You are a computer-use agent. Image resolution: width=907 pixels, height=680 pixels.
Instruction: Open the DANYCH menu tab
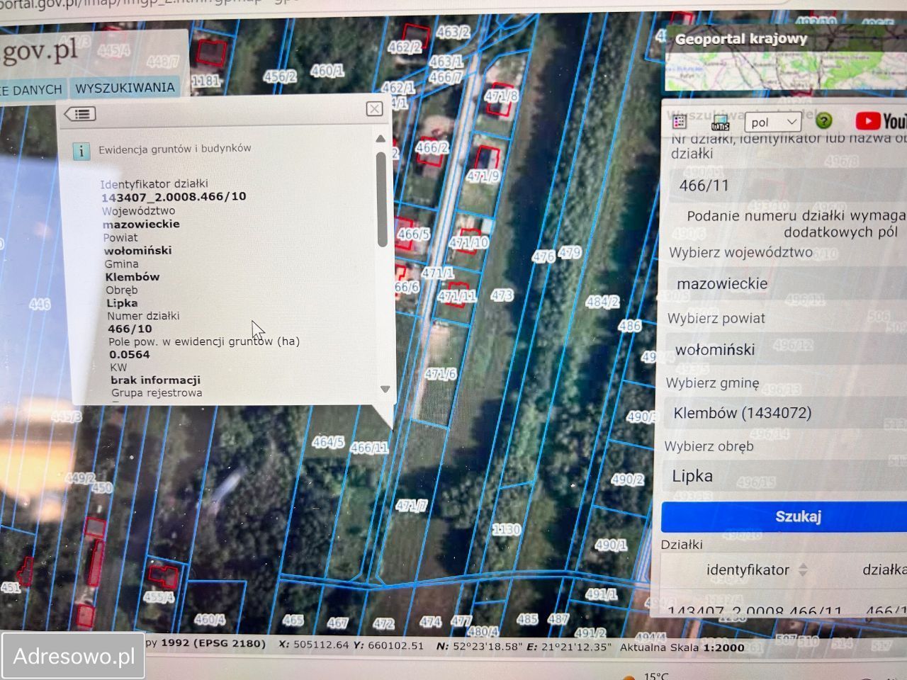click(32, 89)
